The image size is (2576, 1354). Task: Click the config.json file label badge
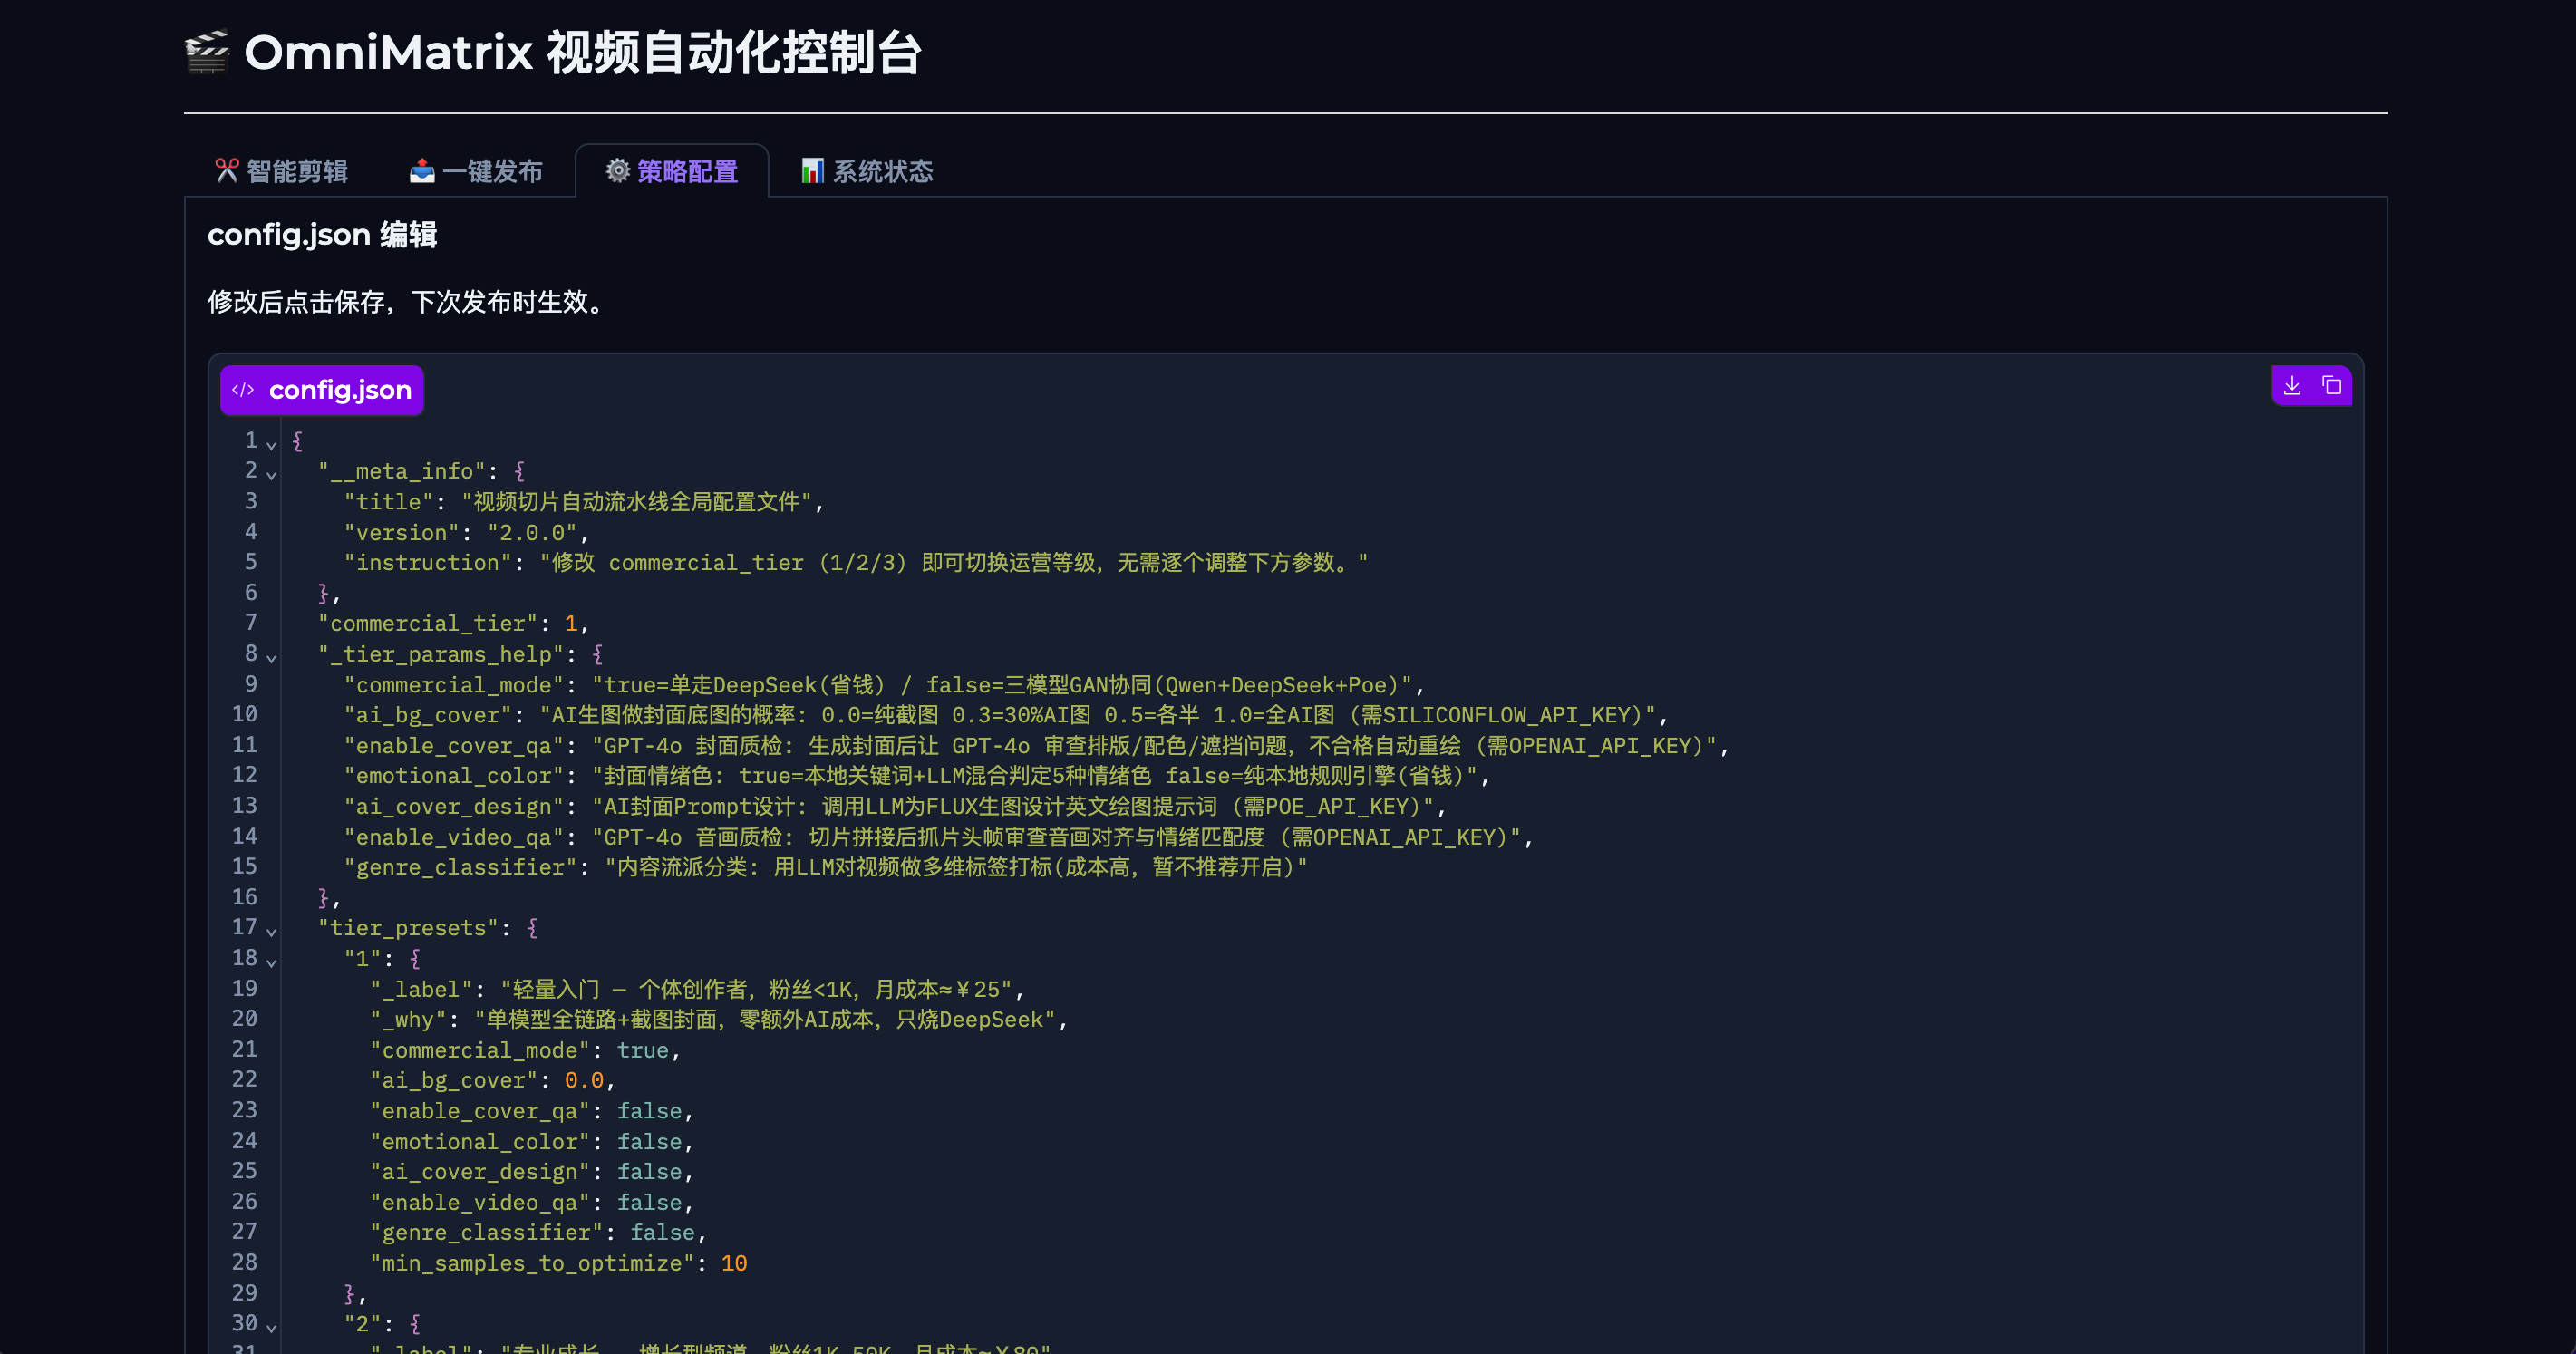click(x=322, y=390)
